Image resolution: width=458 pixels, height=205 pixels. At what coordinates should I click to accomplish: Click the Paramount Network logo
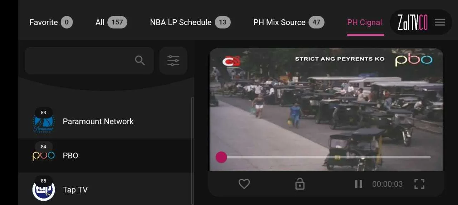pos(44,122)
